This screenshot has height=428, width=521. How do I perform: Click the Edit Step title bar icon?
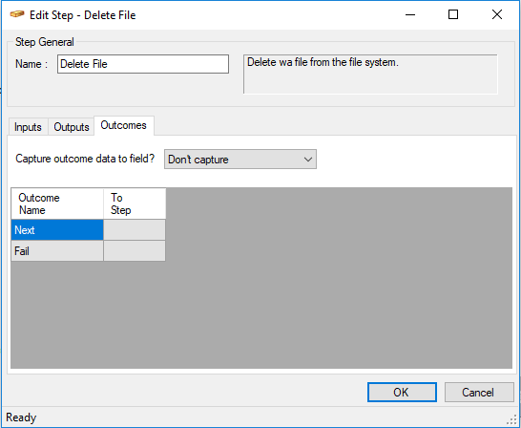(17, 14)
